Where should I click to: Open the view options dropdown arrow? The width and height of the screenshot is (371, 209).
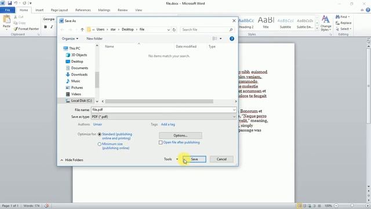coord(221,38)
